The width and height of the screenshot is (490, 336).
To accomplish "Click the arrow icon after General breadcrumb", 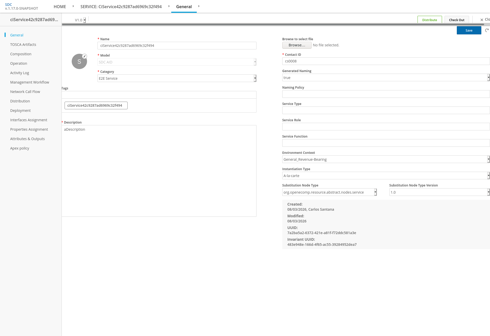I will click(x=199, y=6).
